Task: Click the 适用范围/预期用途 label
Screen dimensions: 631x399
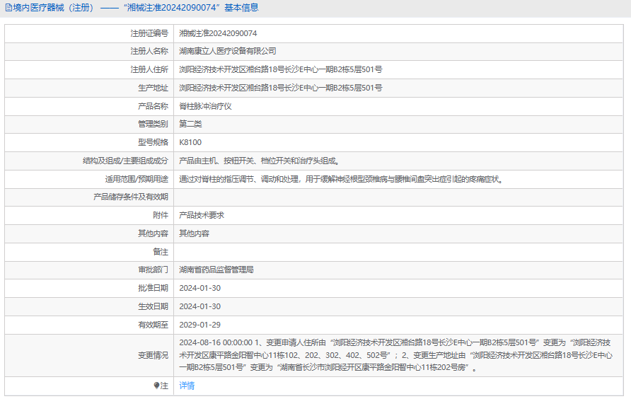Action: (137, 179)
